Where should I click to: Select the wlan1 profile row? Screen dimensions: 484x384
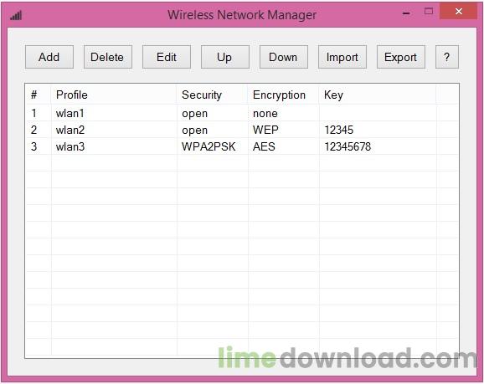point(242,113)
